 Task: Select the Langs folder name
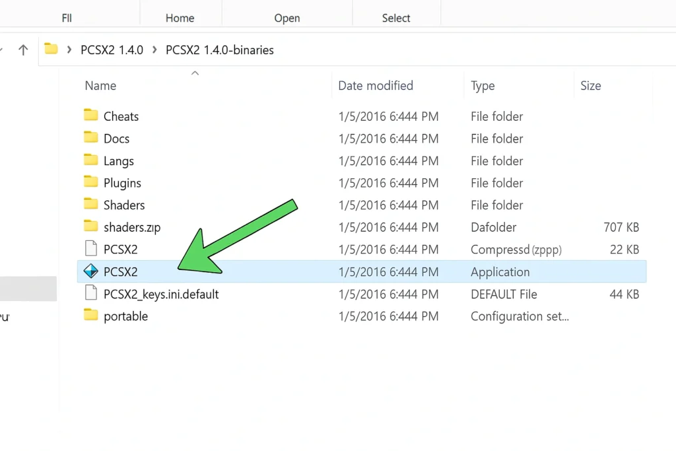pos(119,161)
